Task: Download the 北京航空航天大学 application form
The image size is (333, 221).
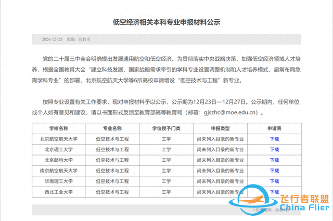Action: (x=274, y=139)
